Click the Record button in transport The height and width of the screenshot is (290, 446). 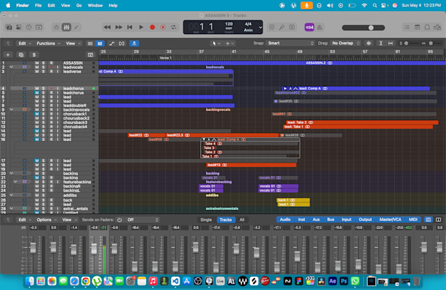pos(152,28)
